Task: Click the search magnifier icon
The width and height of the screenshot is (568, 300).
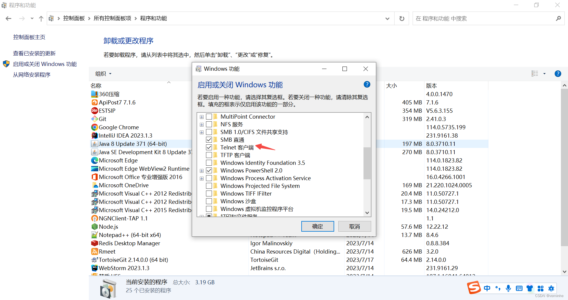Action: (558, 18)
